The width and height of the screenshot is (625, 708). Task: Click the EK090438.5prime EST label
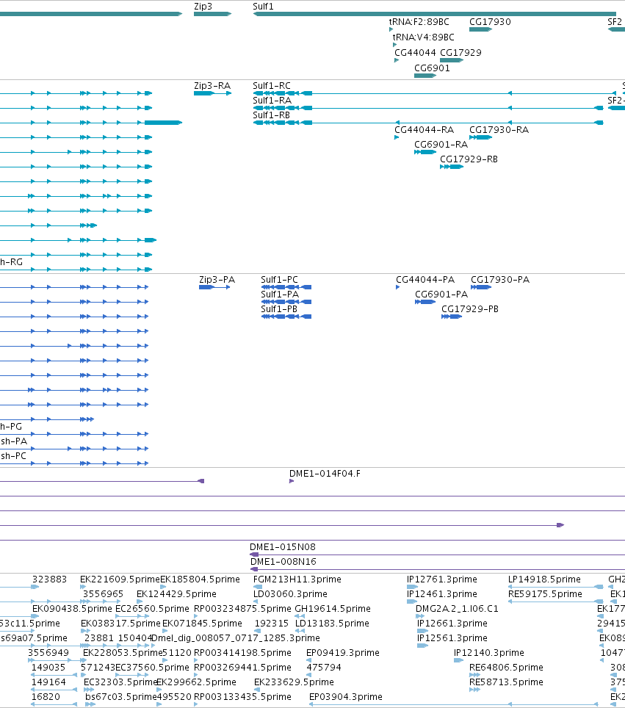point(72,608)
